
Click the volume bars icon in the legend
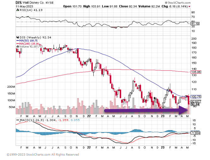(18, 47)
